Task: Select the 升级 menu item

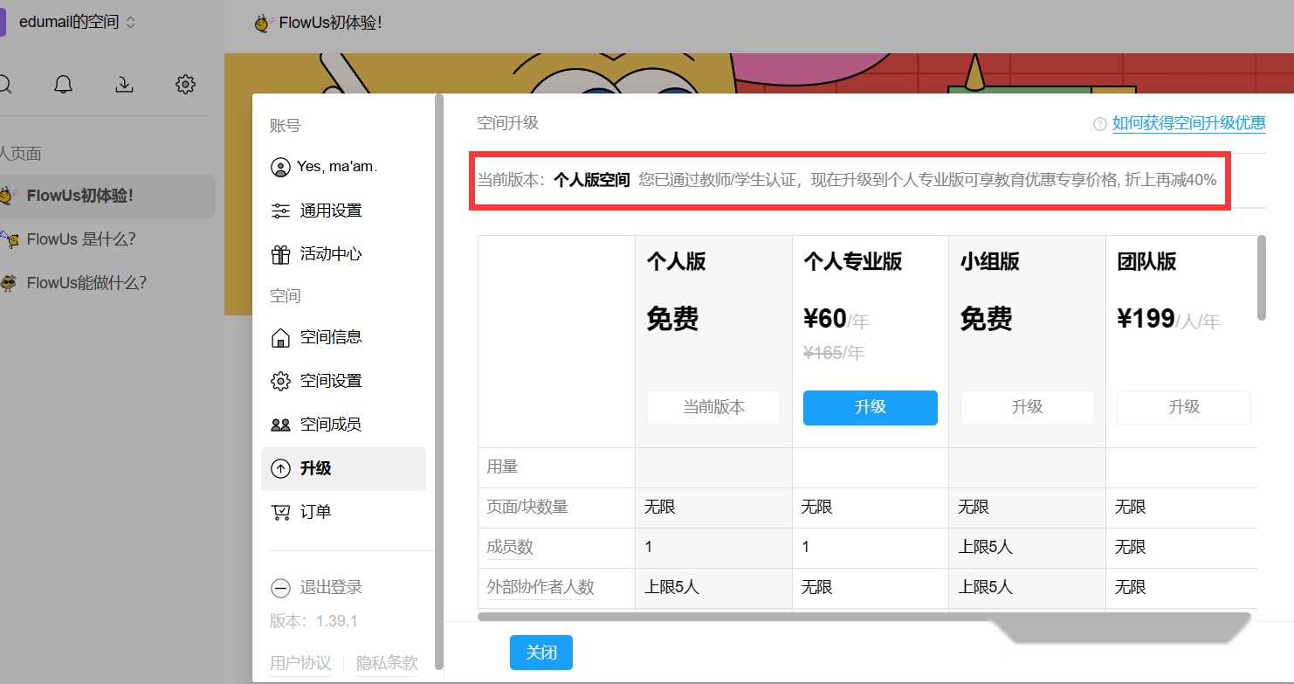Action: 343,468
